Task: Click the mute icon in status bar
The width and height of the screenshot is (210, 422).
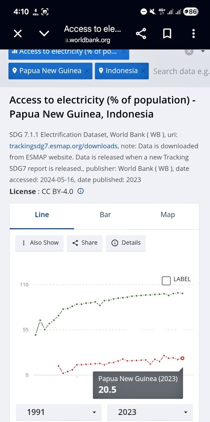Action: [152, 12]
